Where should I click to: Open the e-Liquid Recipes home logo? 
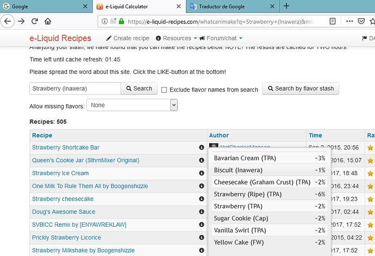(60, 38)
